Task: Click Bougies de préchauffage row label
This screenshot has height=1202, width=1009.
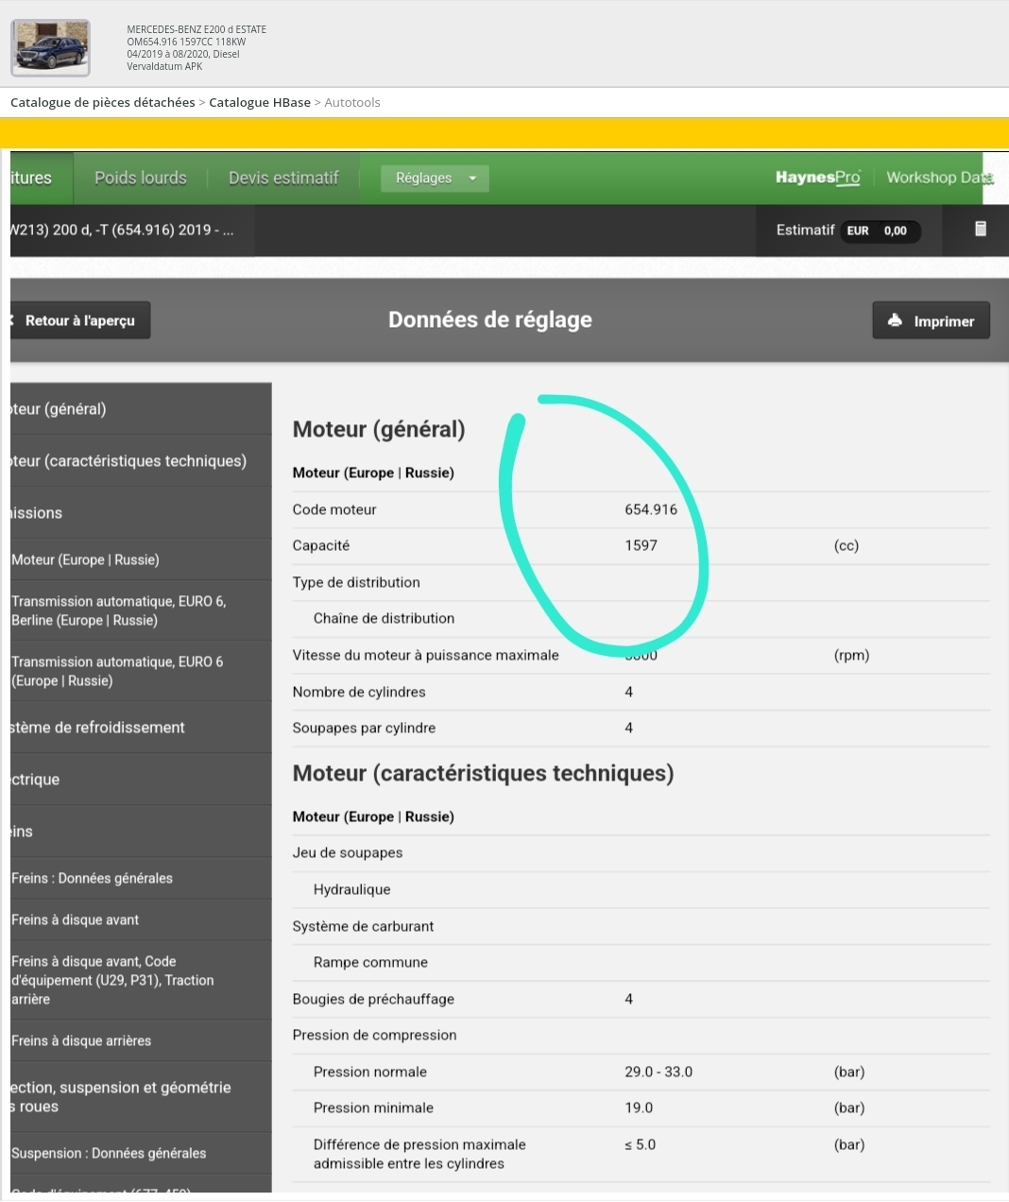Action: click(373, 999)
